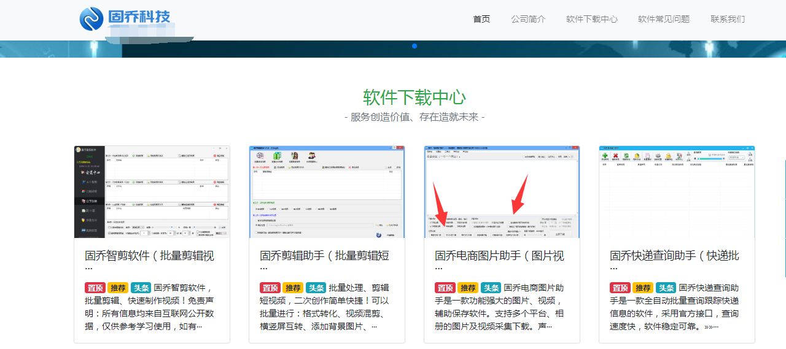Open the 固乔剪辑助手 title link
The height and width of the screenshot is (349, 786).
pyautogui.click(x=324, y=261)
